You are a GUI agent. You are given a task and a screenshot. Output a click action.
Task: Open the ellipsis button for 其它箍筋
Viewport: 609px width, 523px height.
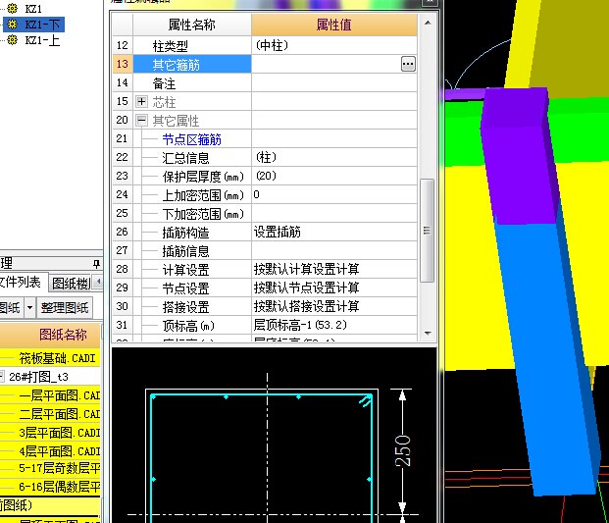tap(408, 64)
